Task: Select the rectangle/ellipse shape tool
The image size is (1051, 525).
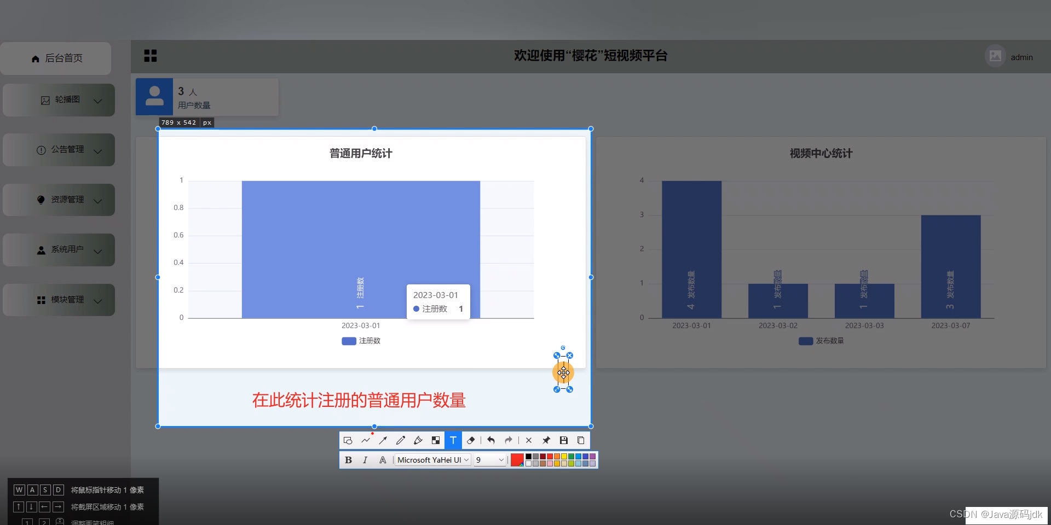Action: [x=348, y=440]
